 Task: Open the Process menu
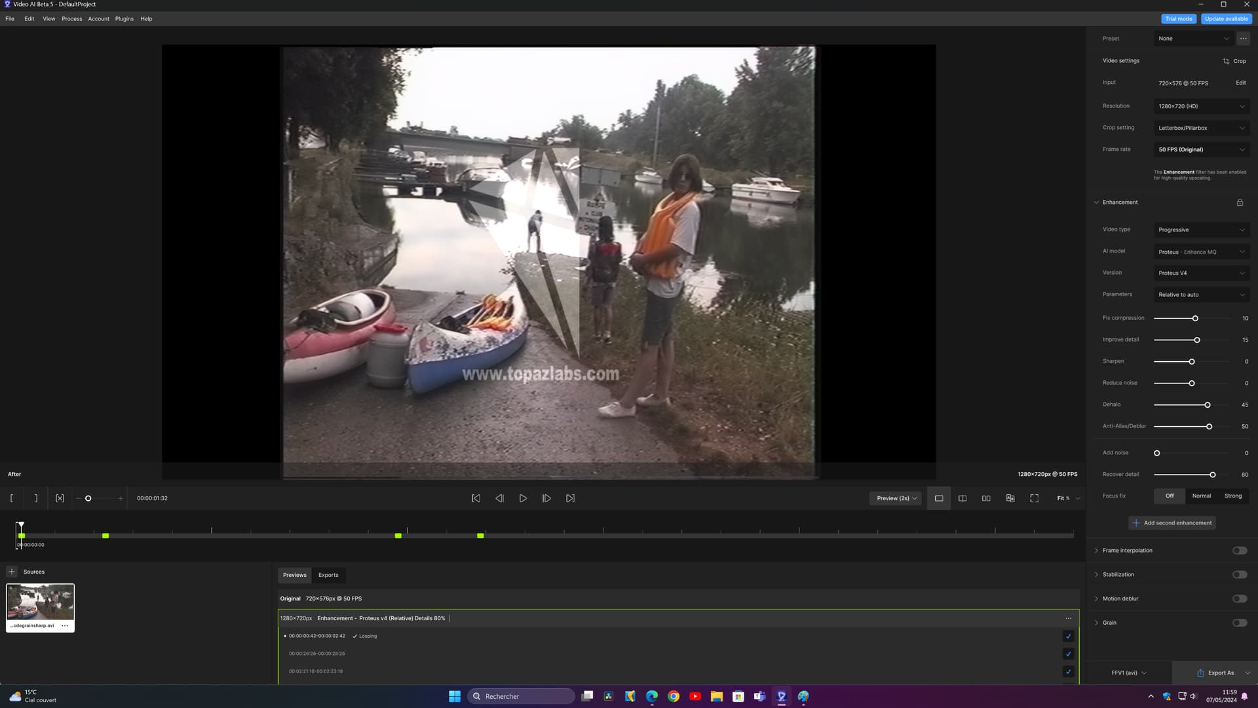point(71,19)
